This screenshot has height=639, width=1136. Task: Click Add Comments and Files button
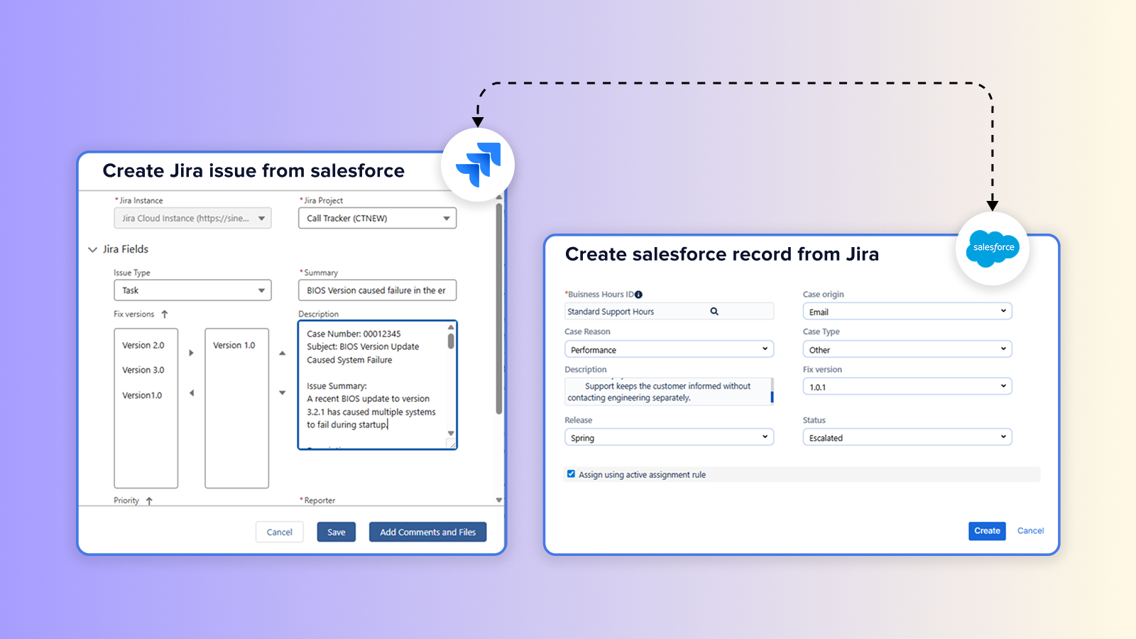pyautogui.click(x=427, y=532)
